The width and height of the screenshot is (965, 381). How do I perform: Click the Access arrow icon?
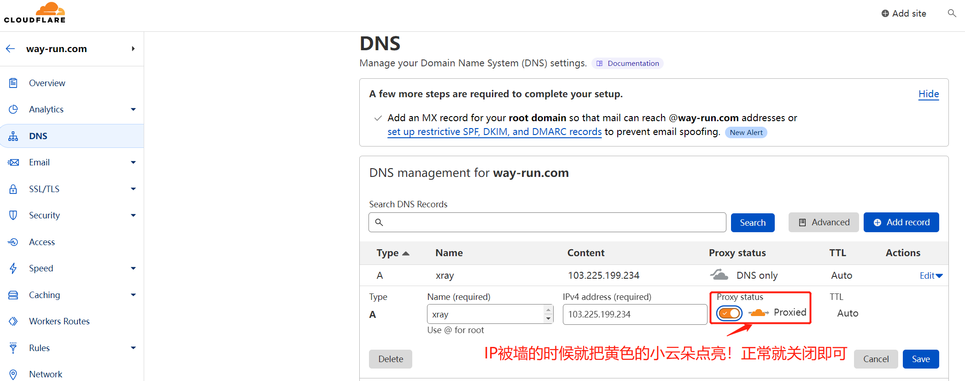pos(13,242)
